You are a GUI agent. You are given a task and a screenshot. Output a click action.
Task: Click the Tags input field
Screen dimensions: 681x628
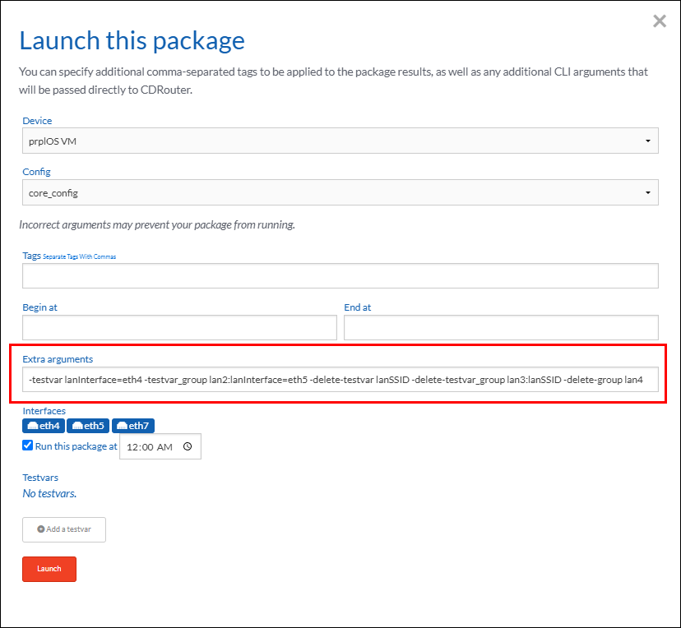click(340, 275)
